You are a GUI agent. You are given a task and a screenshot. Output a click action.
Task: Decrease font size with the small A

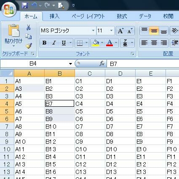click(130, 31)
